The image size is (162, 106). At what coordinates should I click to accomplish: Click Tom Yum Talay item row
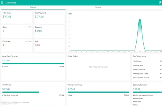pyautogui.click(x=147, y=66)
